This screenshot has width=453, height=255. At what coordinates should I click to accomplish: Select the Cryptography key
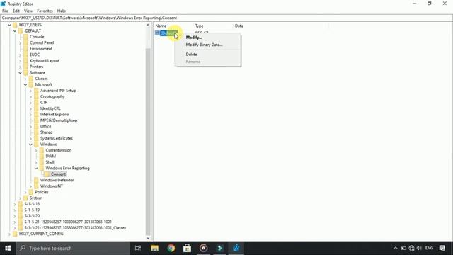(52, 96)
